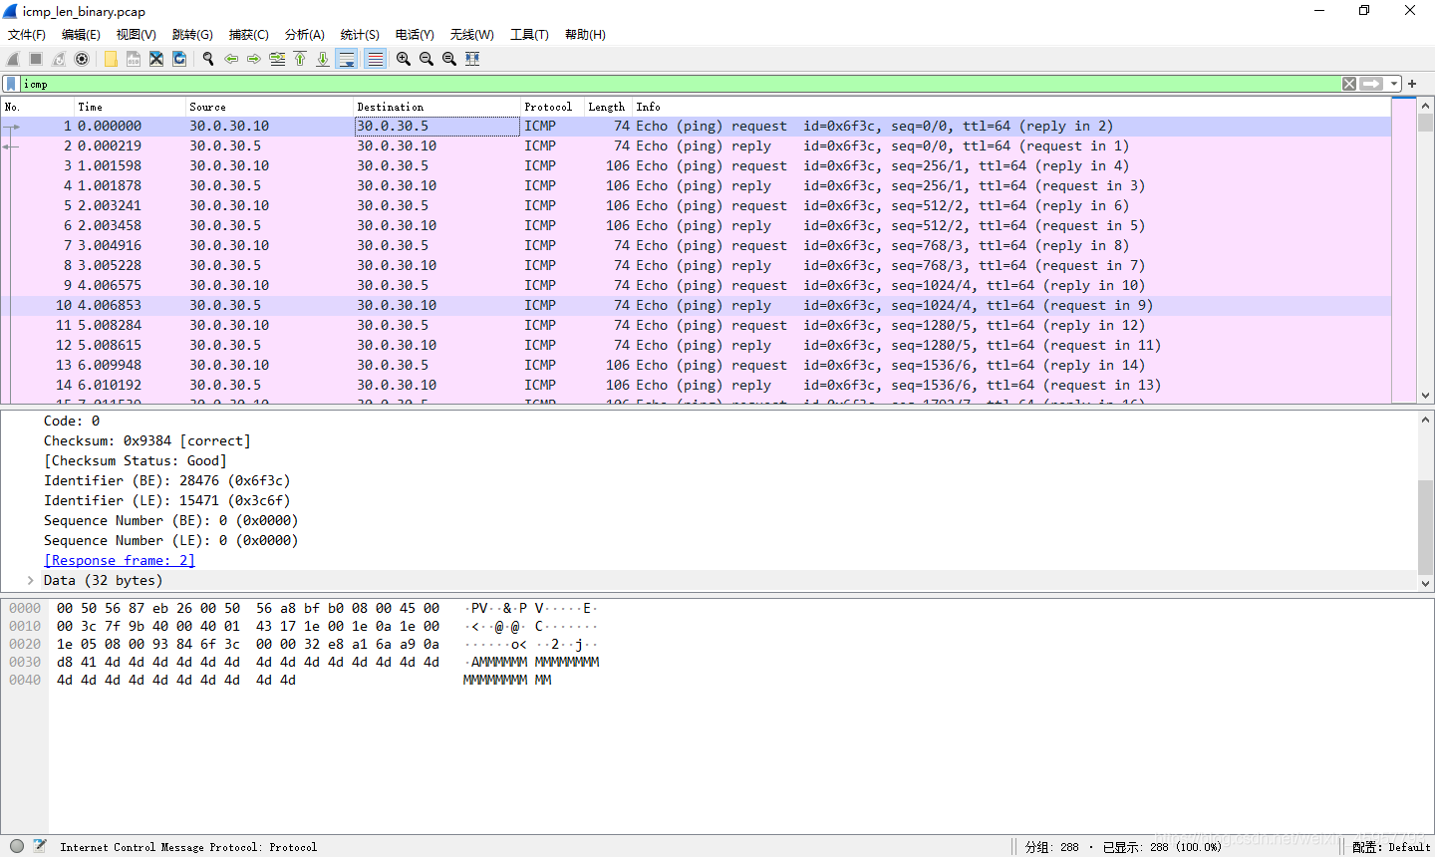Screen dimensions: 1435x857
Task: Apply the display filter arrow
Action: click(1372, 84)
